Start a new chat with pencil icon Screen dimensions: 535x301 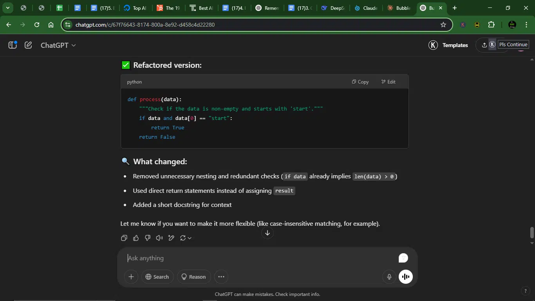point(28,45)
